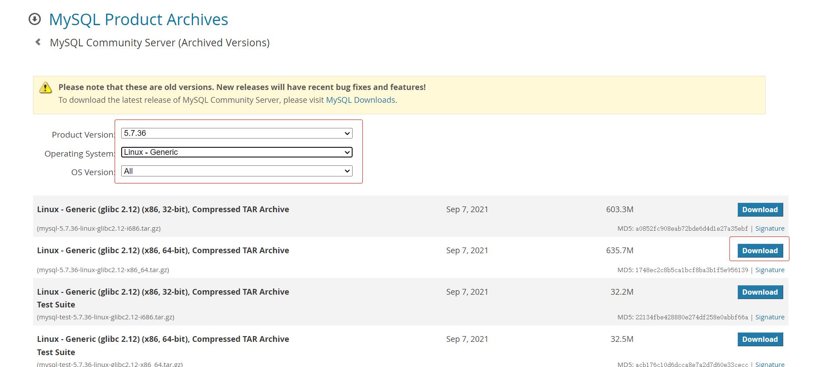Screen dimensions: 837x367
Task: Open Signature link for mysql-test i686 archive
Action: 770,317
